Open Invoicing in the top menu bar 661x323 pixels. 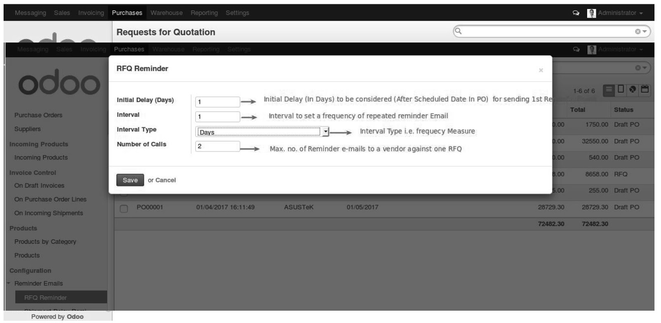tap(91, 13)
